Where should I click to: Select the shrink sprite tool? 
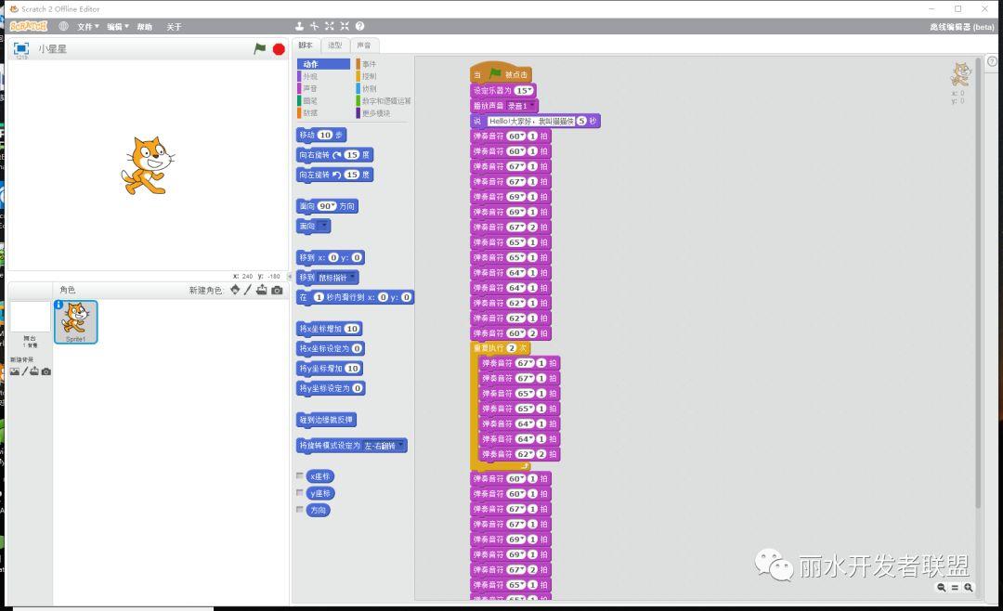(345, 26)
